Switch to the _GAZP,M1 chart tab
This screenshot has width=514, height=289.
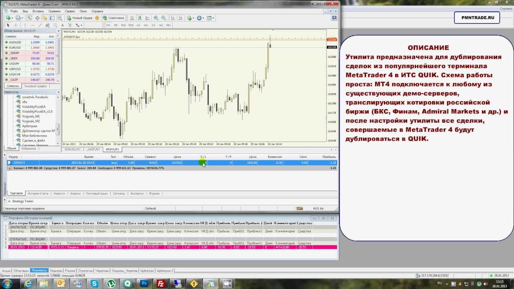pos(92,149)
